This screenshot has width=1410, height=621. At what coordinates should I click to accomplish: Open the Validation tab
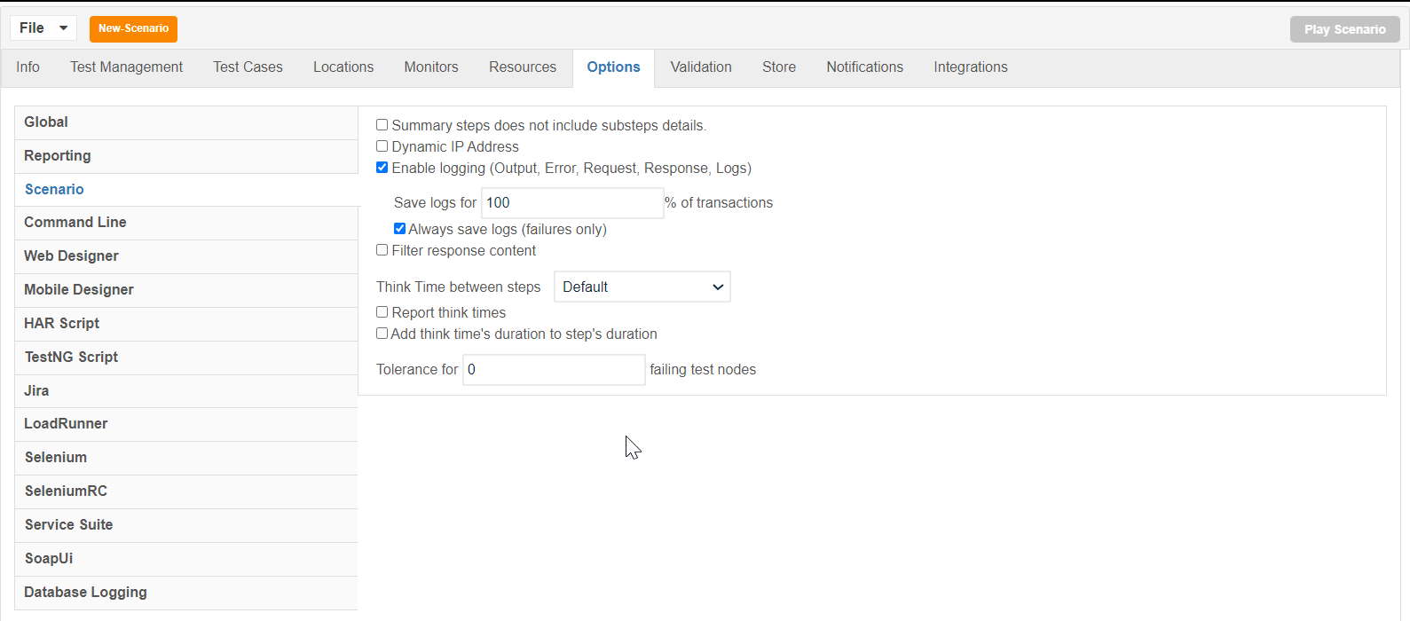pos(701,67)
